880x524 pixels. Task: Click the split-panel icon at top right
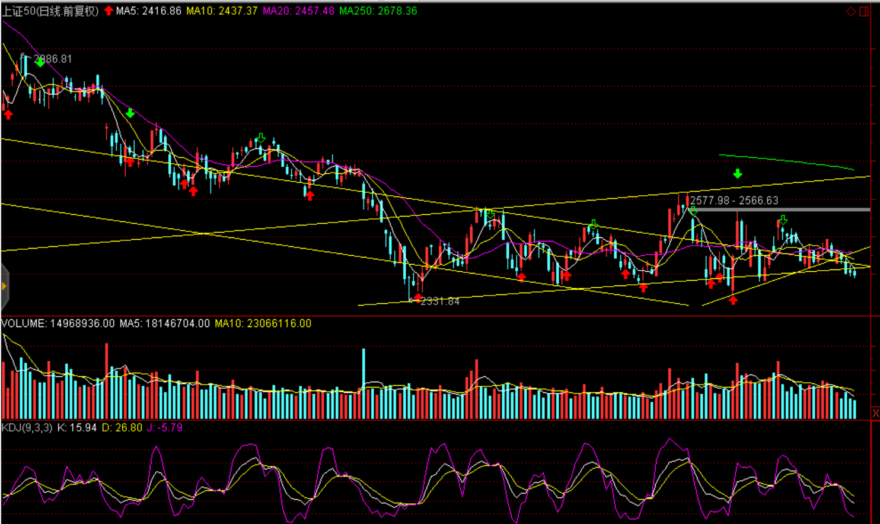pyautogui.click(x=864, y=11)
